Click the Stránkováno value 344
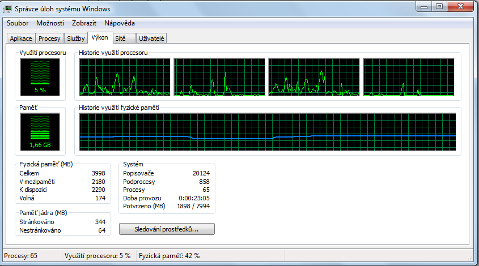This screenshot has height=266, width=479. [100, 222]
